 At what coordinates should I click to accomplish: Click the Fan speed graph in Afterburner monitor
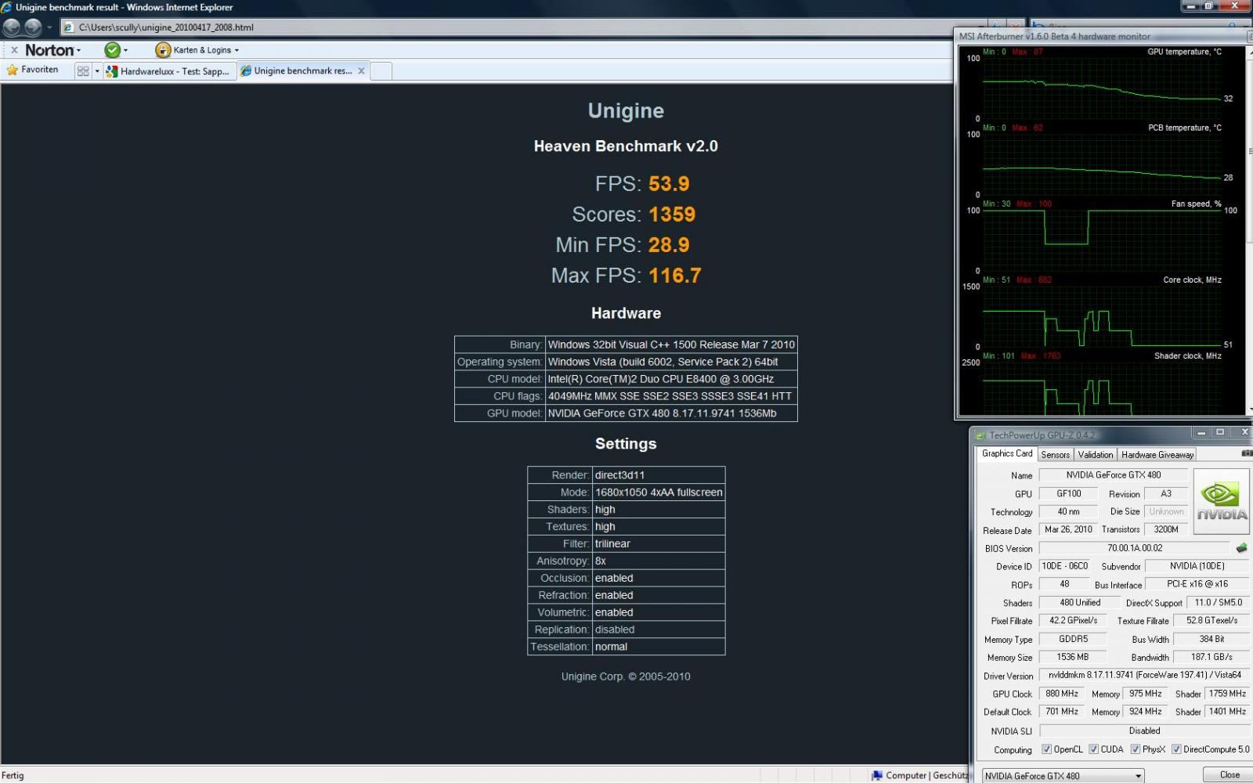pos(1102,239)
